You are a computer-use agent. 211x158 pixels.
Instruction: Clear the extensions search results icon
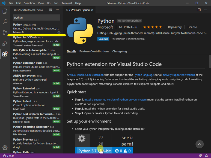pos(51,10)
